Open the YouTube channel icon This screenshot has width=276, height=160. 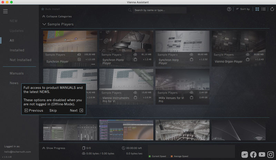click(262, 155)
